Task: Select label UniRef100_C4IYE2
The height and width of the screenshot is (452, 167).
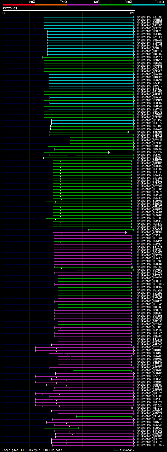Action: coord(150,416)
